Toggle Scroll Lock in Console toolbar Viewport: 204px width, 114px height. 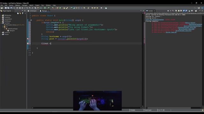point(179,11)
